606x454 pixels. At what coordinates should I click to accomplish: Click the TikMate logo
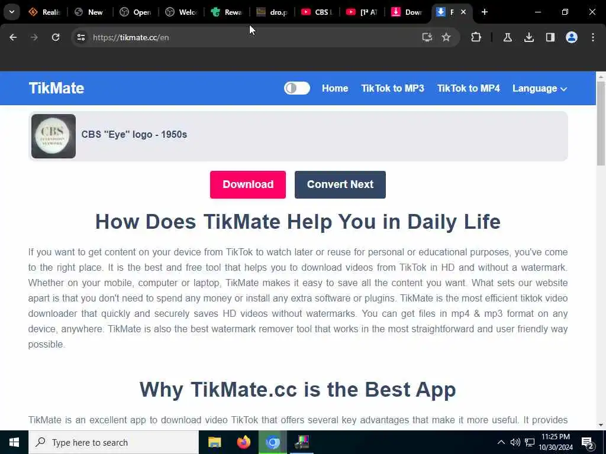click(x=56, y=88)
